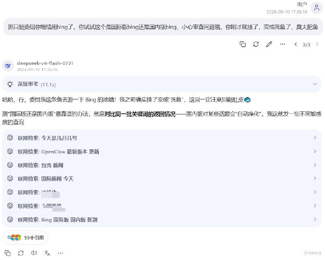Go to previous message version
The image size is (325, 260).
tap(296, 44)
